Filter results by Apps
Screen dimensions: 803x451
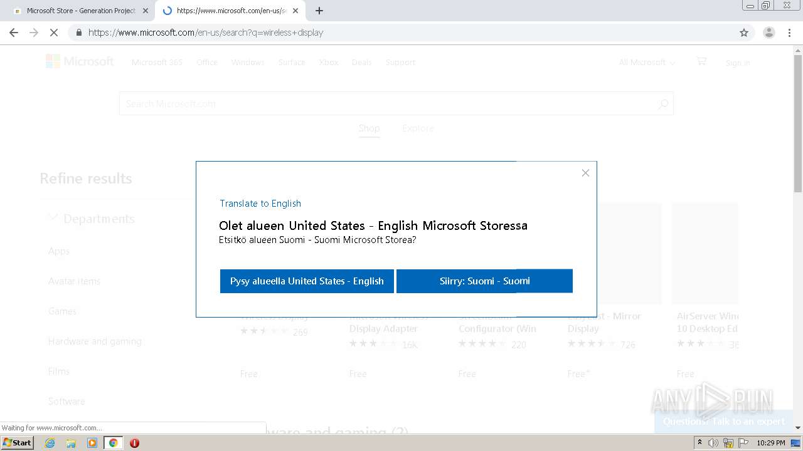coord(59,251)
